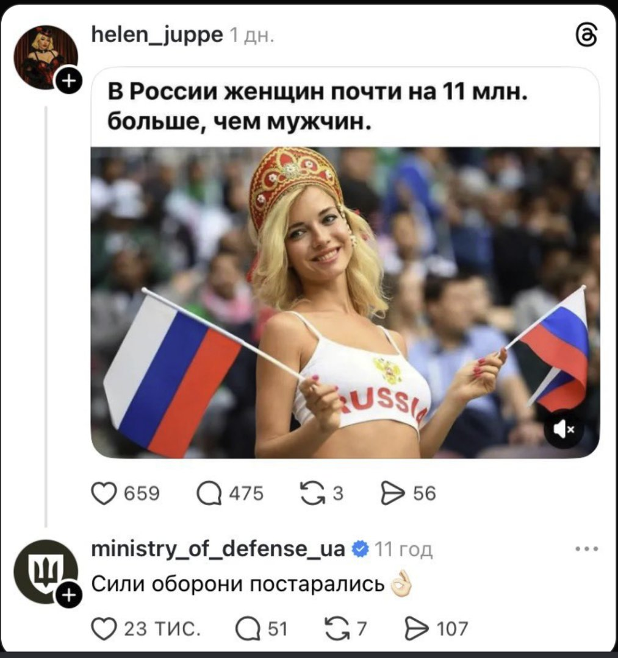618x658 pixels.
Task: Like the helen_juppe post via heart icon
Action: point(103,493)
